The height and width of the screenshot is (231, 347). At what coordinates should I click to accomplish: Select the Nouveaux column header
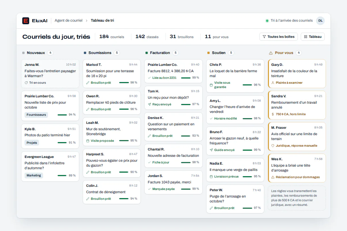(x=36, y=53)
